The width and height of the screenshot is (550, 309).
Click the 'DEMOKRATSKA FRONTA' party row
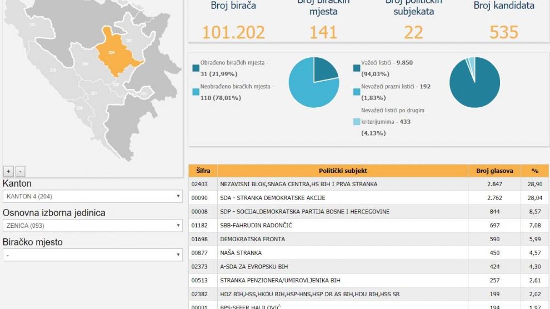tap(342, 239)
